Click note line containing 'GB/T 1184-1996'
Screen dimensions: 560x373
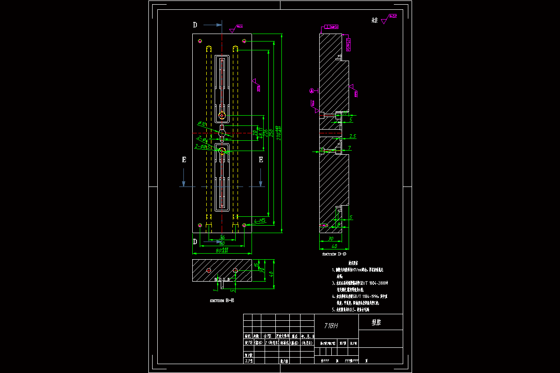pyautogui.click(x=360, y=297)
